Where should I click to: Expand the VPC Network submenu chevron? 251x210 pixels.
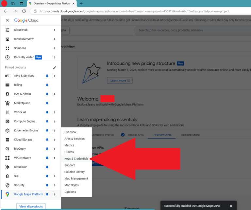point(55,158)
